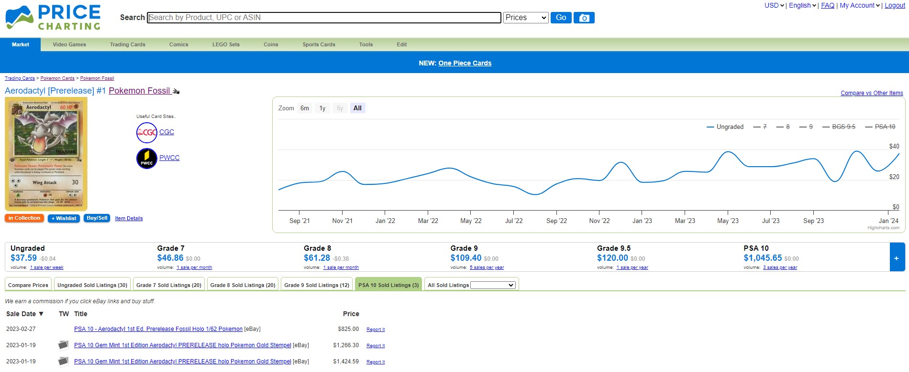Click the blue plus expand prices button
The height and width of the screenshot is (372, 909).
[x=897, y=258]
